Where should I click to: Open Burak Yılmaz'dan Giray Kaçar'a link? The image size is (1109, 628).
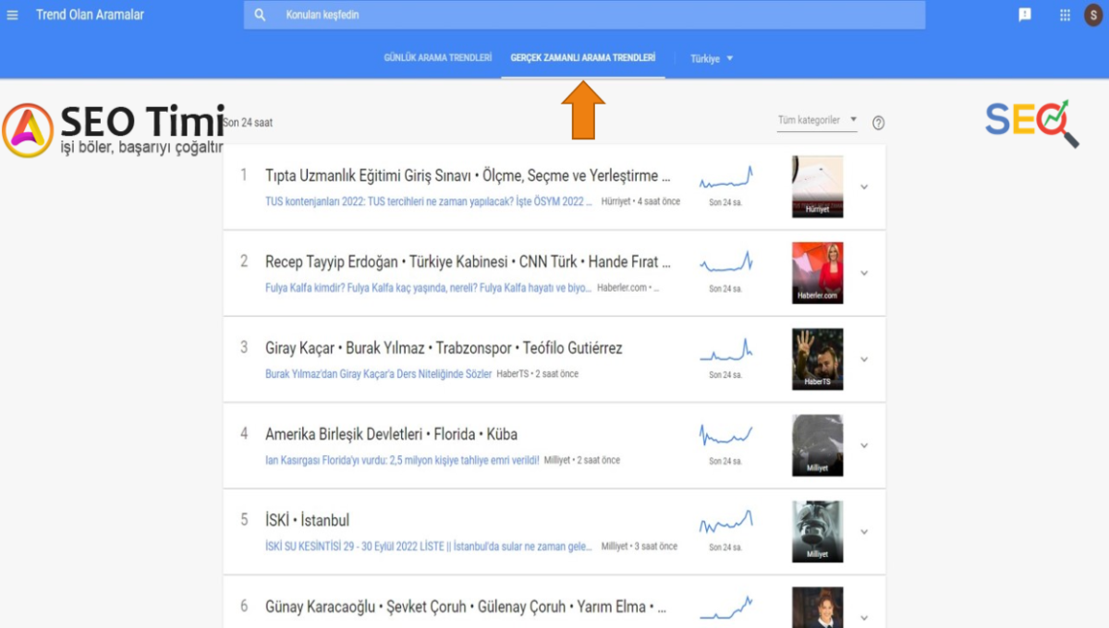coord(379,374)
